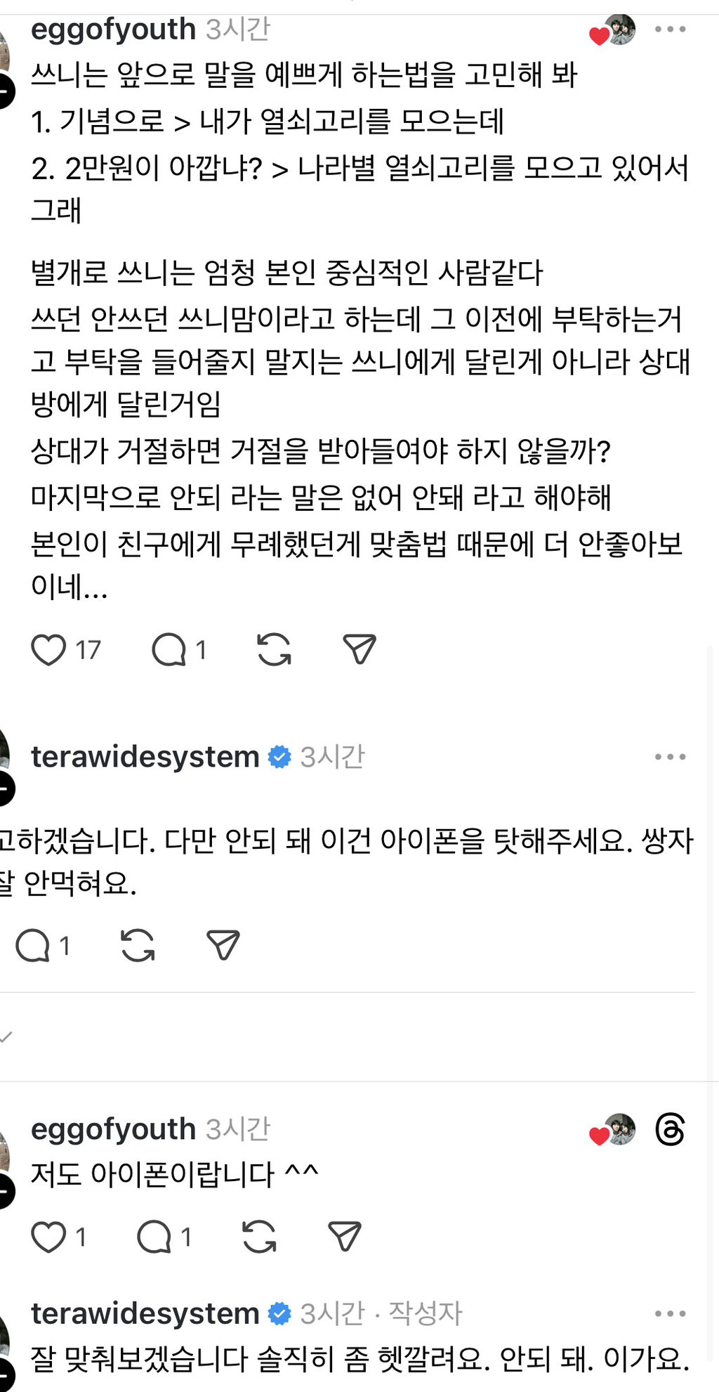The width and height of the screenshot is (719, 1392).
Task: Open more options for top eggofyouth comment
Action: click(670, 30)
